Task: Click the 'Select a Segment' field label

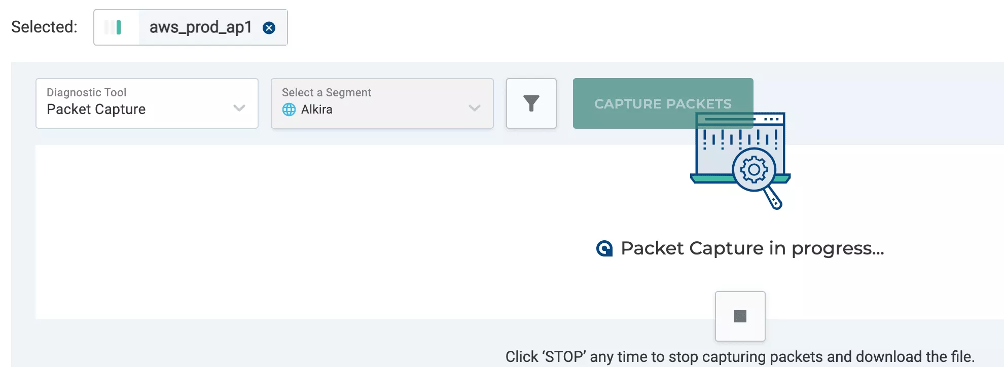Action: (x=327, y=92)
